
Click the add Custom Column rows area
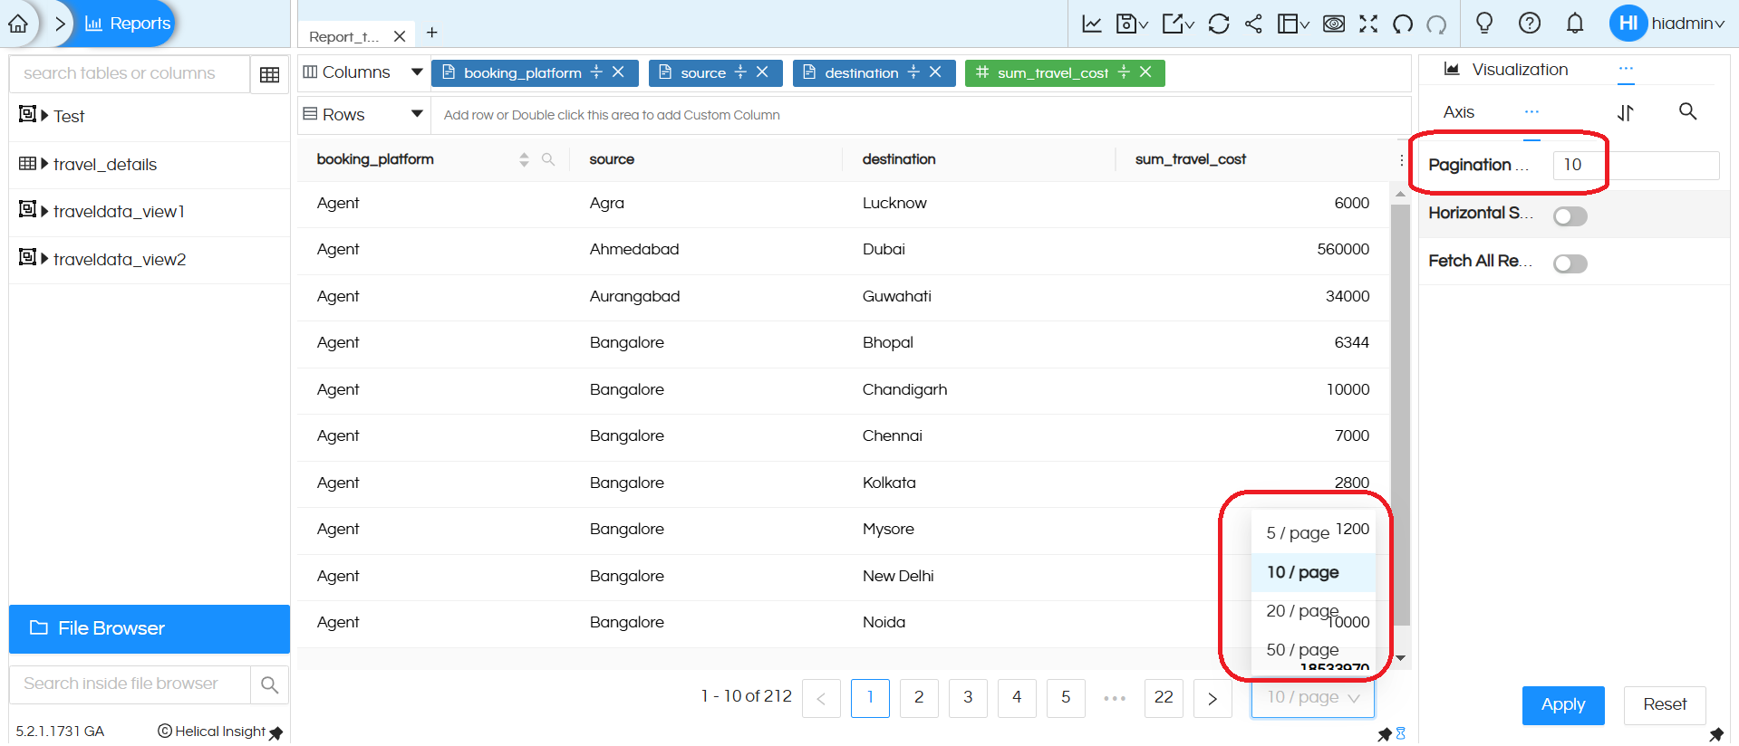click(921, 115)
